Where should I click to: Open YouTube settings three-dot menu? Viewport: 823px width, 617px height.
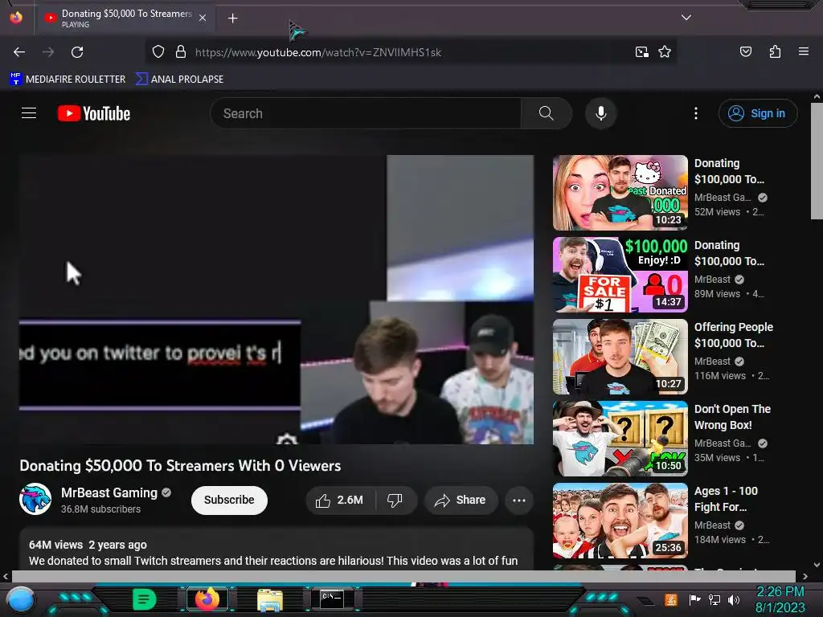coord(695,113)
